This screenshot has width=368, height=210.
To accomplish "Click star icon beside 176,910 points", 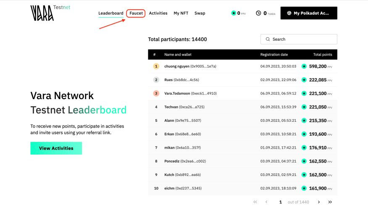I will (304, 147).
